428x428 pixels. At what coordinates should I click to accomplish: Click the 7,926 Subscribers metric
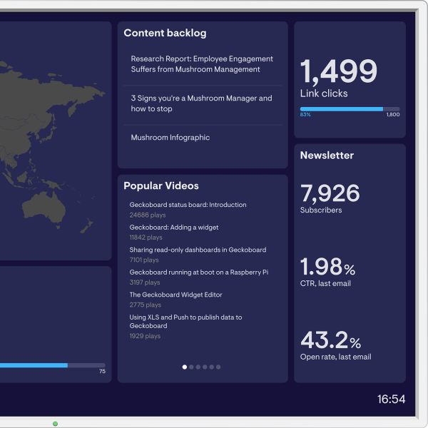[330, 193]
